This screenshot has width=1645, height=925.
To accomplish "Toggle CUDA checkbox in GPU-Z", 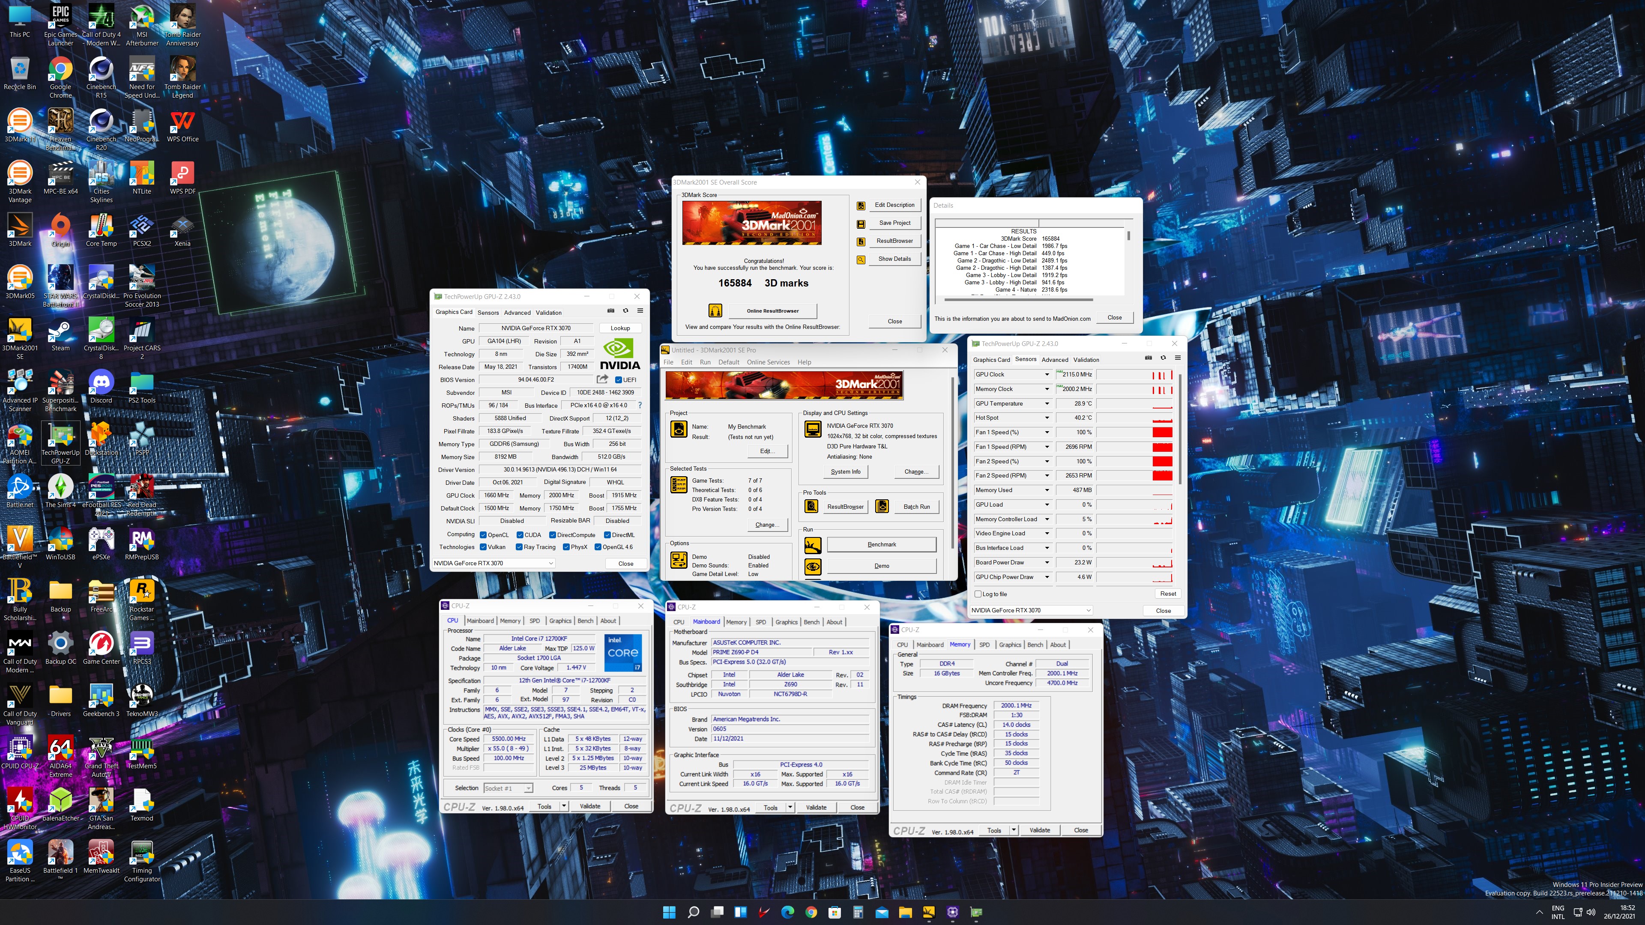I will [520, 535].
